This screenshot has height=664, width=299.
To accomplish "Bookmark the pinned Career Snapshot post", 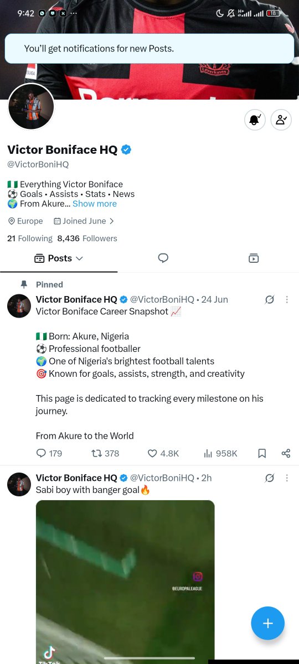I will (262, 453).
